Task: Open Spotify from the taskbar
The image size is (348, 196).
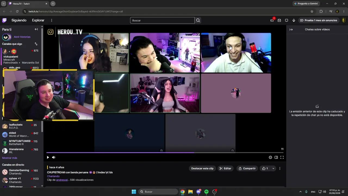Action: point(206,192)
